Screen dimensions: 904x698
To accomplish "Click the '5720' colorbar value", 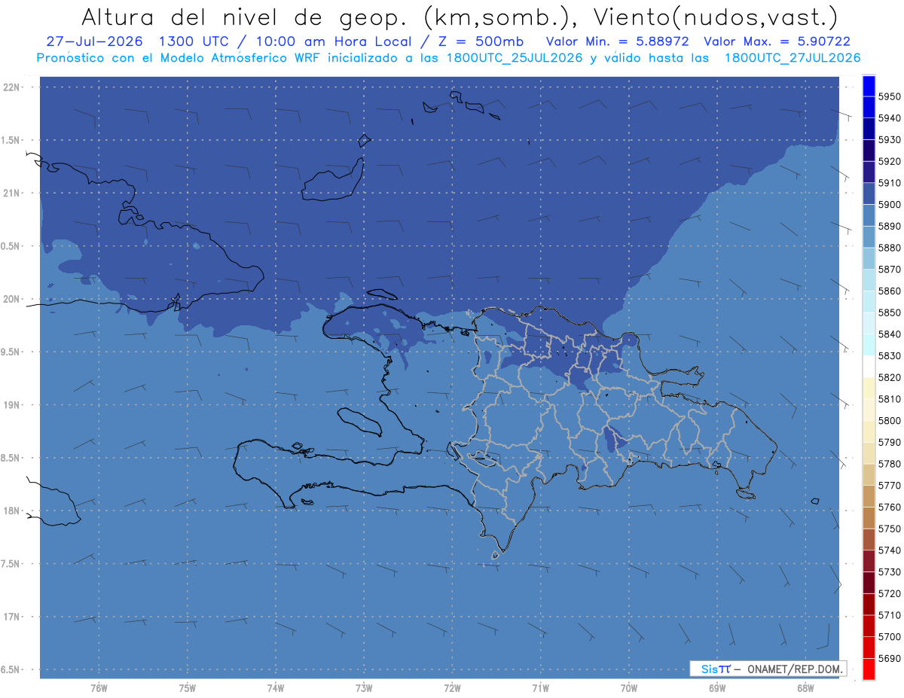I will tap(890, 593).
